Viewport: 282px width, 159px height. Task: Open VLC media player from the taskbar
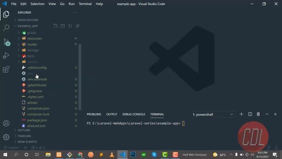click(x=112, y=155)
